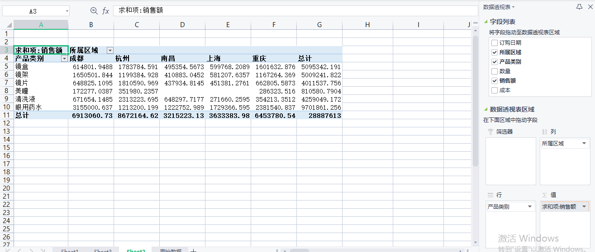The height and width of the screenshot is (252, 595).
Task: Click the cell labeled 镜盒
Action: 41,66
